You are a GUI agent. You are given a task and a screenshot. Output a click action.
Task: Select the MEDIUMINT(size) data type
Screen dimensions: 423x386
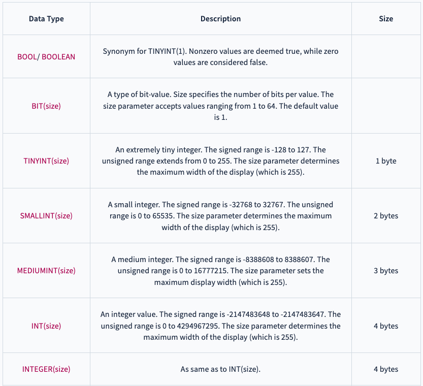pos(46,271)
